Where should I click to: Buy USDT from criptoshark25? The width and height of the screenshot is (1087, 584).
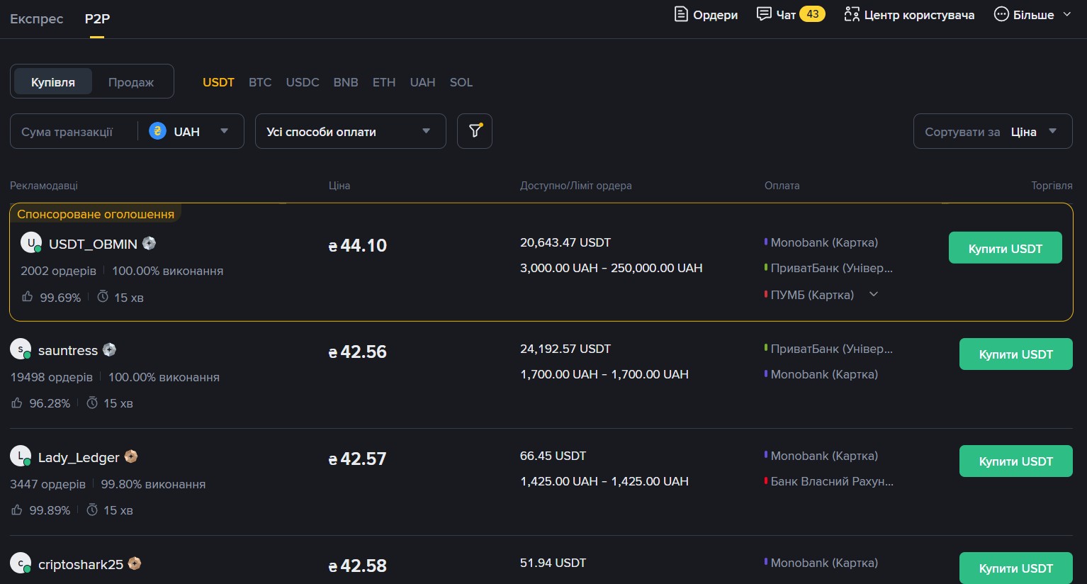coord(1015,568)
